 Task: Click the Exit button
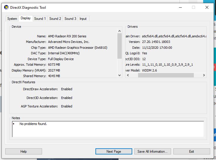pos(191,152)
